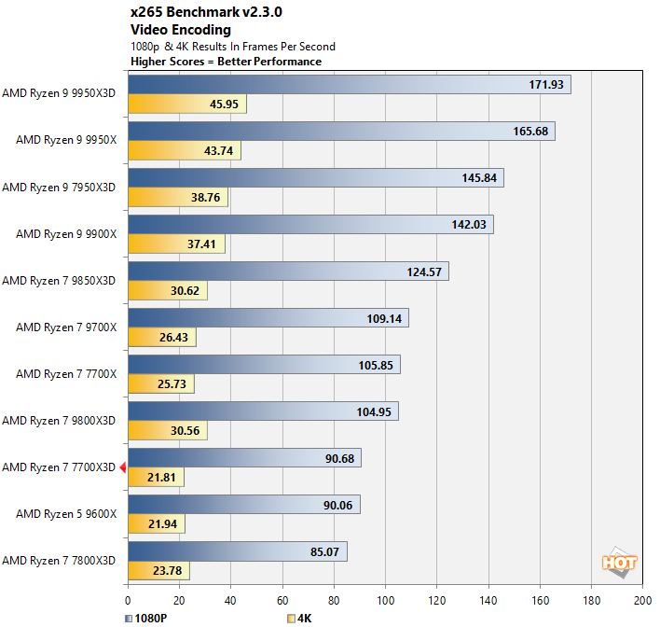Click Higher Scores = Better Performance text

226,62
